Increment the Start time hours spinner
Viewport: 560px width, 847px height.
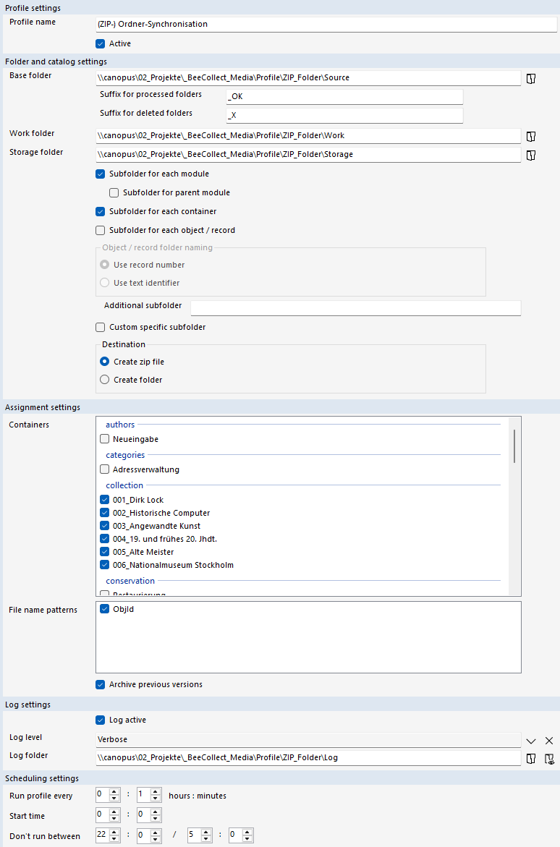114,812
